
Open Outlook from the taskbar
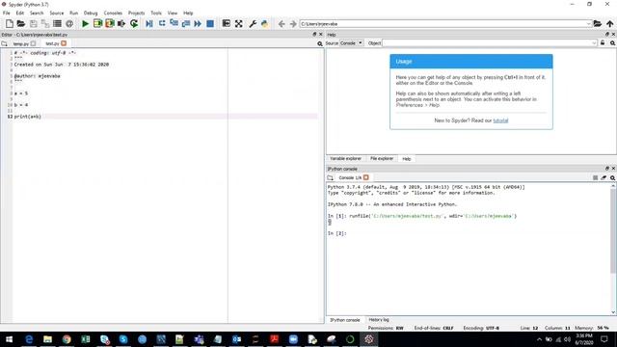click(x=236, y=339)
